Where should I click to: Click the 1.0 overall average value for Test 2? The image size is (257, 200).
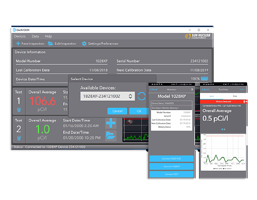[x=43, y=129]
